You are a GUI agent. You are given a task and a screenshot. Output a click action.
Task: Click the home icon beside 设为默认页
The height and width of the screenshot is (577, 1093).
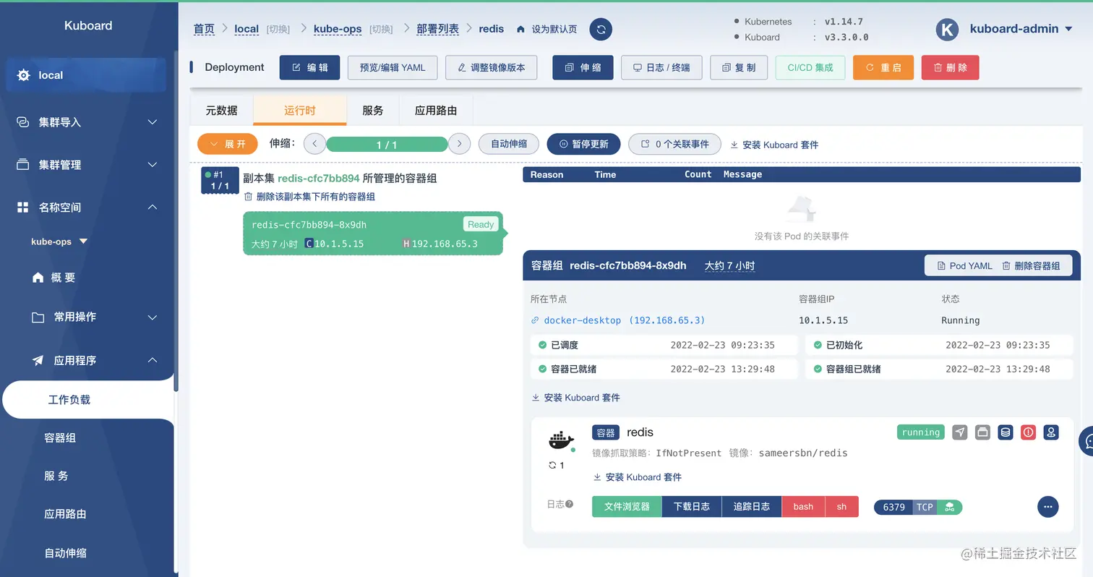(x=520, y=30)
